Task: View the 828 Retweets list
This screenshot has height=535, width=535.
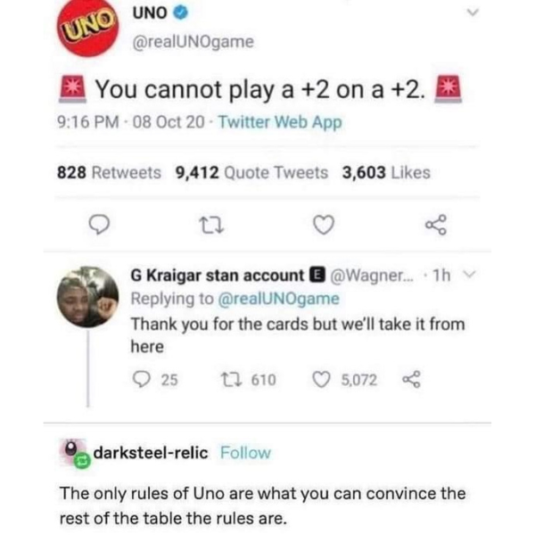Action: point(109,172)
